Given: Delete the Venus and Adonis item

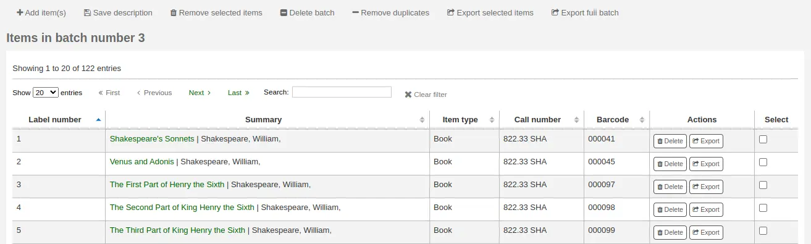Looking at the screenshot, I should [670, 164].
